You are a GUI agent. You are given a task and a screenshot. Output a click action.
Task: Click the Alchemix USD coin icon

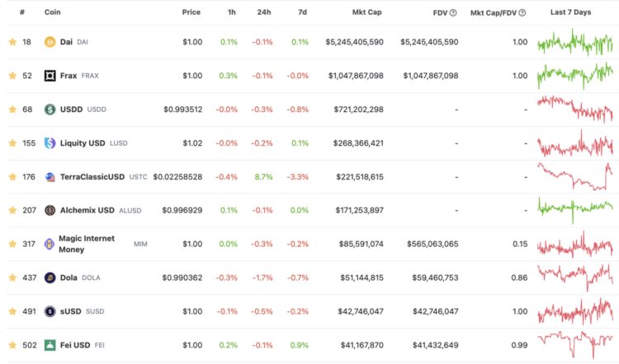click(50, 211)
